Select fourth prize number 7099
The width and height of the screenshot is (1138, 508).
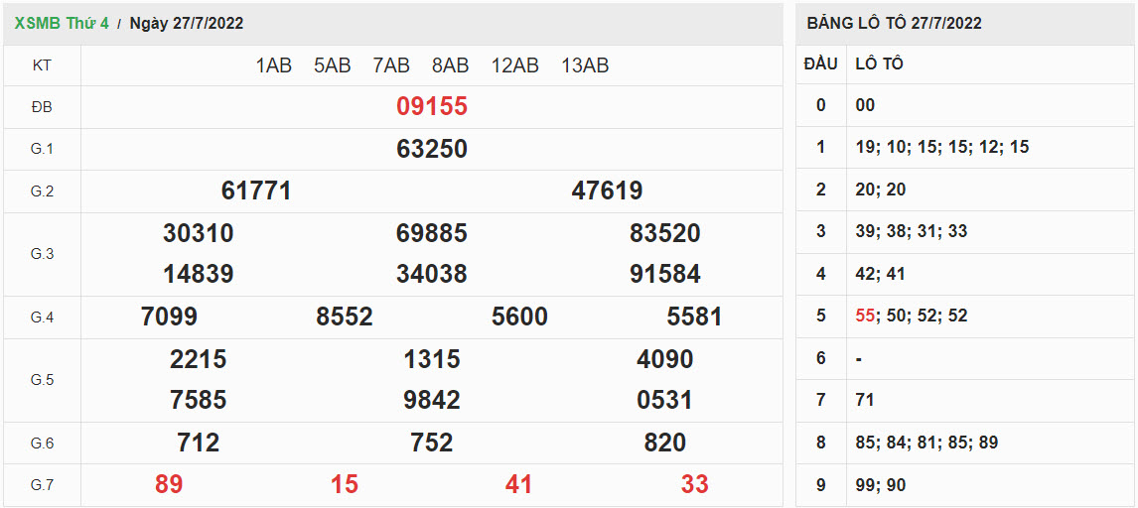169,317
